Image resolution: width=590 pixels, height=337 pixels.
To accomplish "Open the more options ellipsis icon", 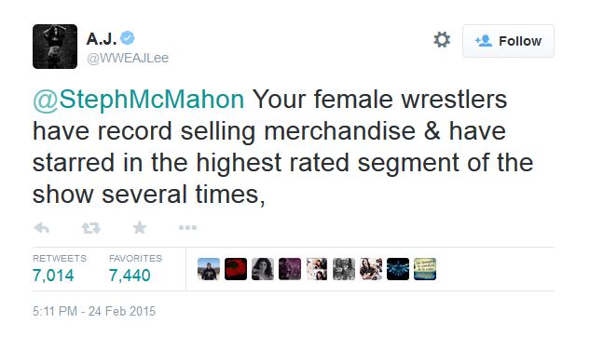I will (x=187, y=228).
